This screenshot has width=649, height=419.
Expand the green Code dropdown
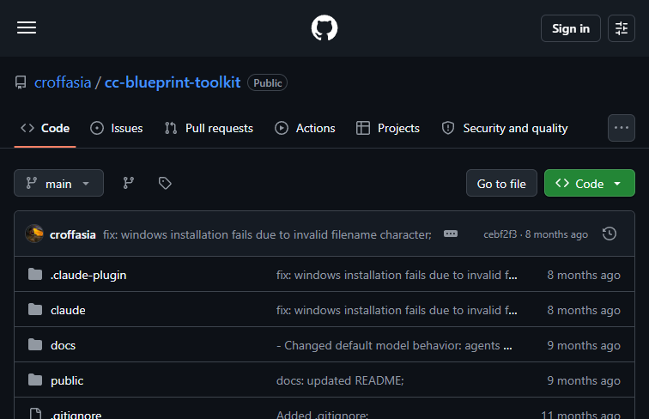590,183
